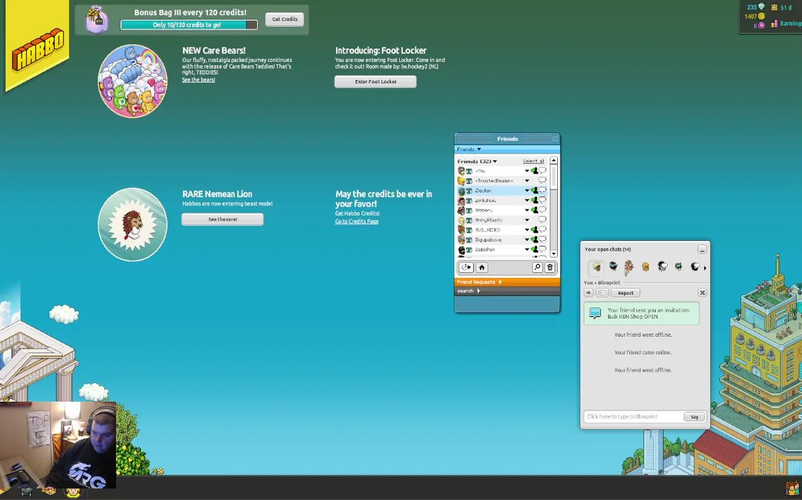The width and height of the screenshot is (802, 500).
Task: Select fourth chat avatar, orange character
Action: coord(645,267)
